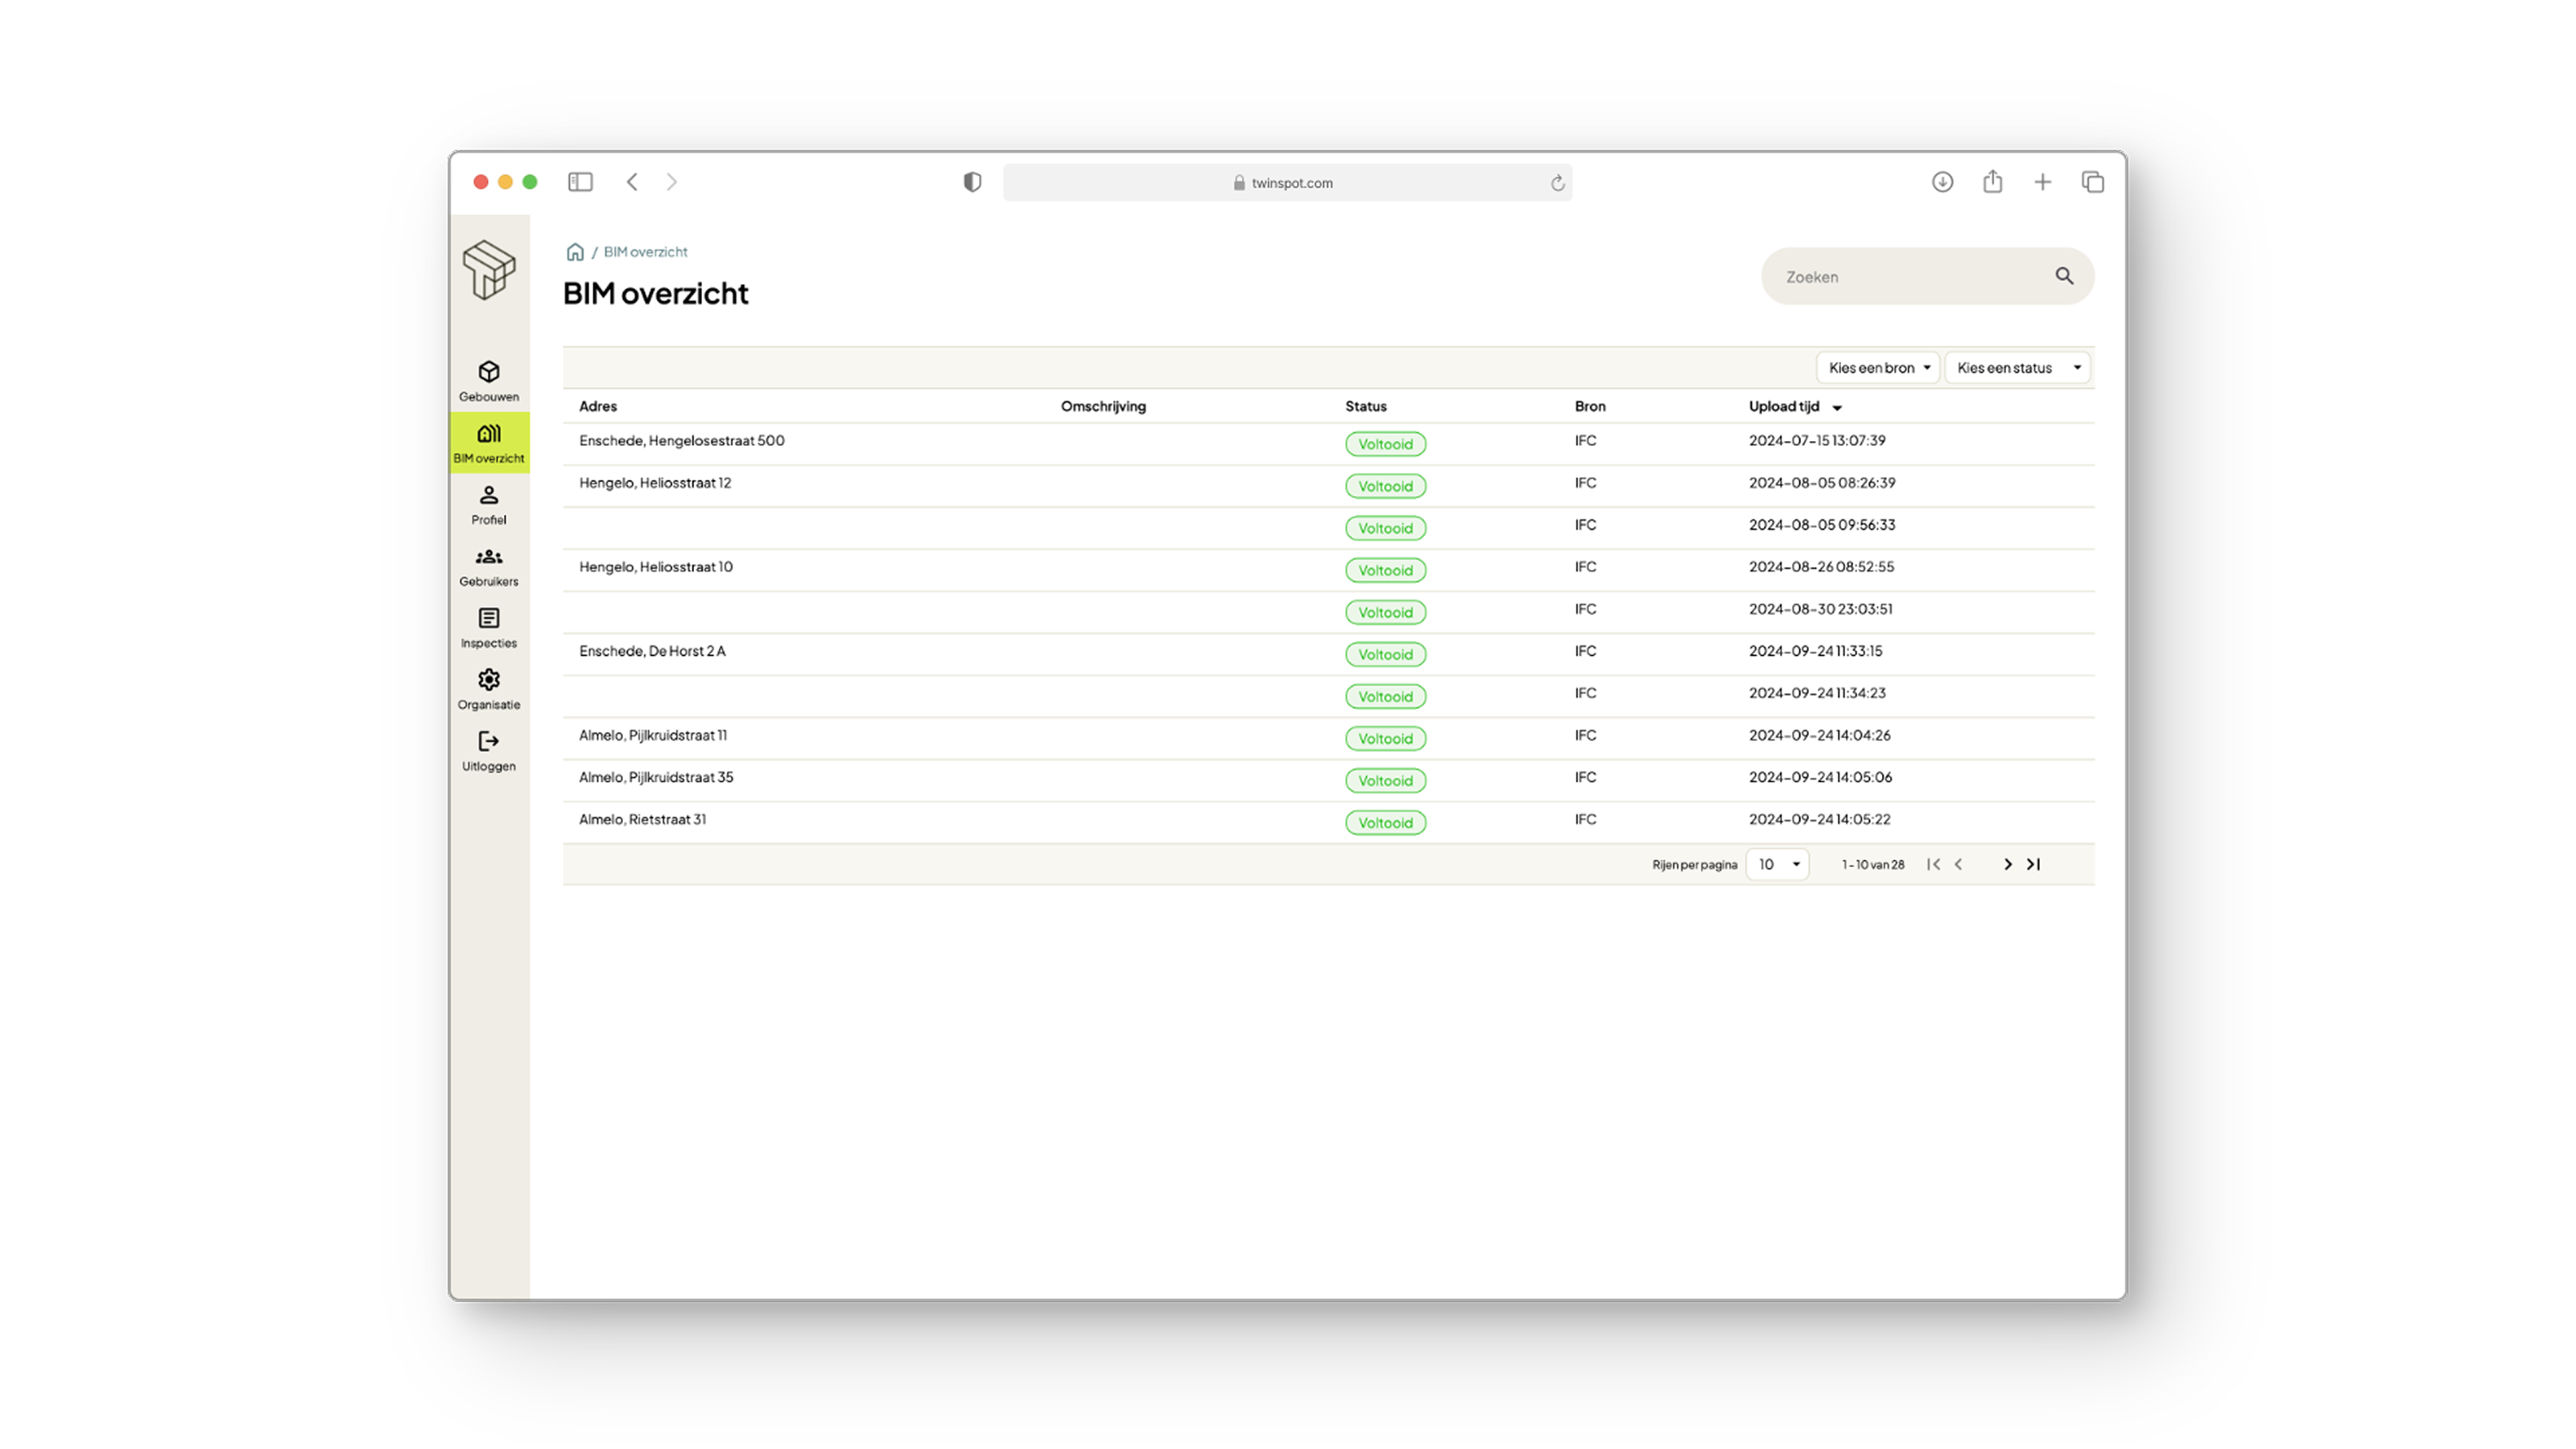Viewport: 2576px width, 1449px height.
Task: Click Voltooid badge for Hengelosestraat 500
Action: 1385,444
